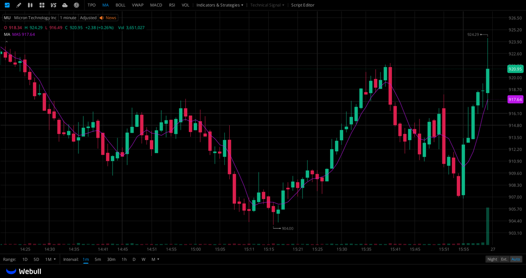The image size is (526, 278).
Task: Open News for Micron
Action: pos(111,17)
